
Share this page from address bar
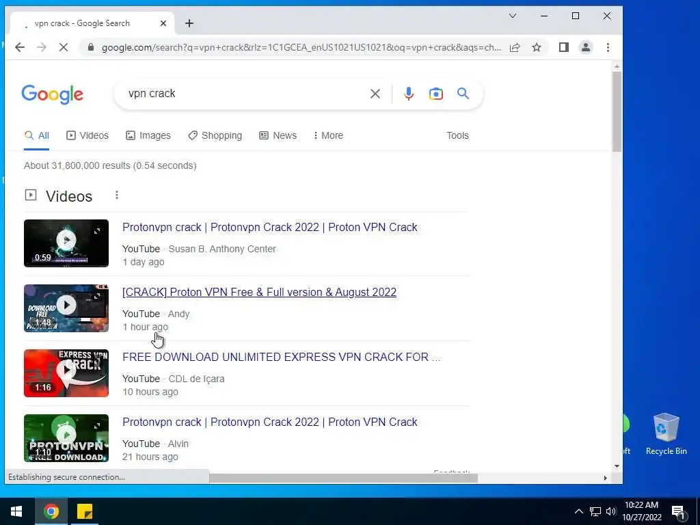click(x=515, y=47)
